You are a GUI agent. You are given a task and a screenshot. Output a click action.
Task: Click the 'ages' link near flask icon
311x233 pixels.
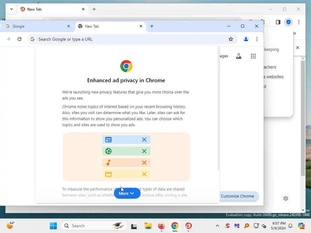(224, 56)
